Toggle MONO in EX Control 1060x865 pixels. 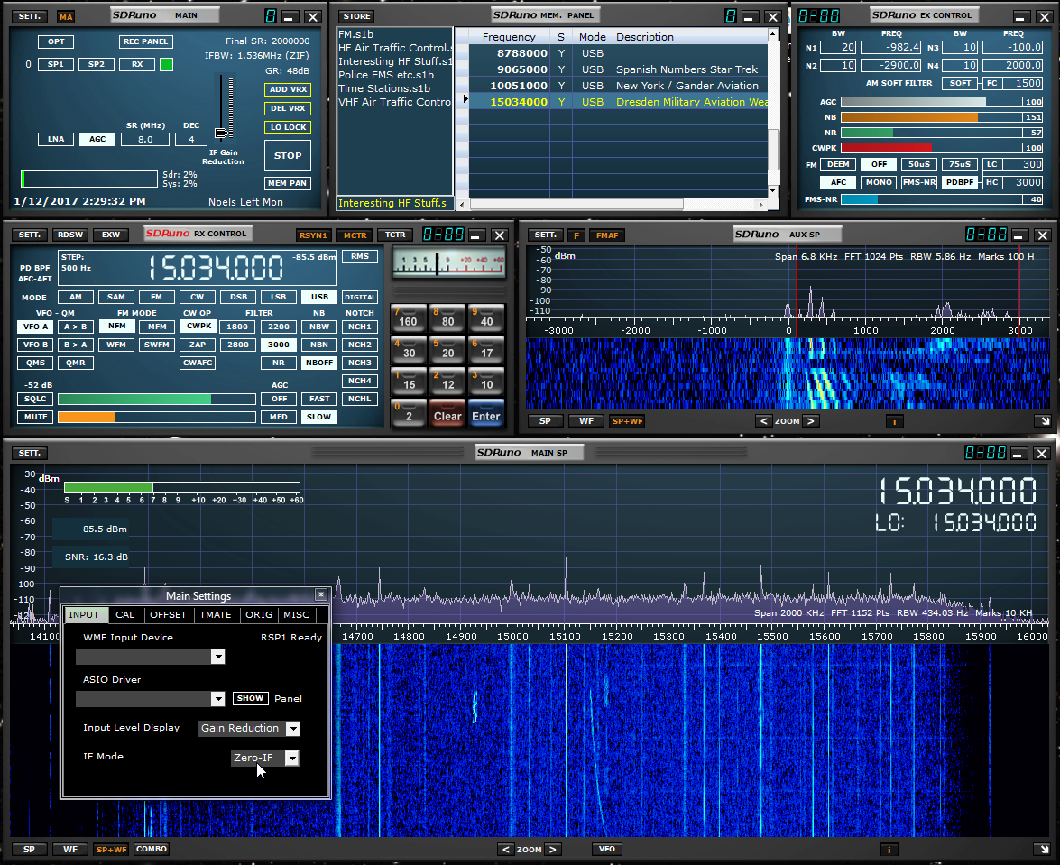pos(879,182)
